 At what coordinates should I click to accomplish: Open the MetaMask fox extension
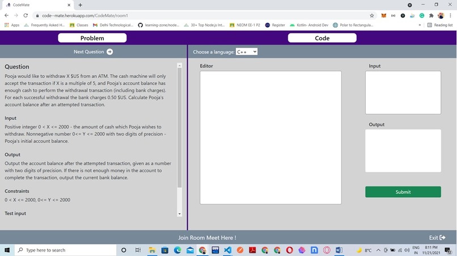click(383, 16)
